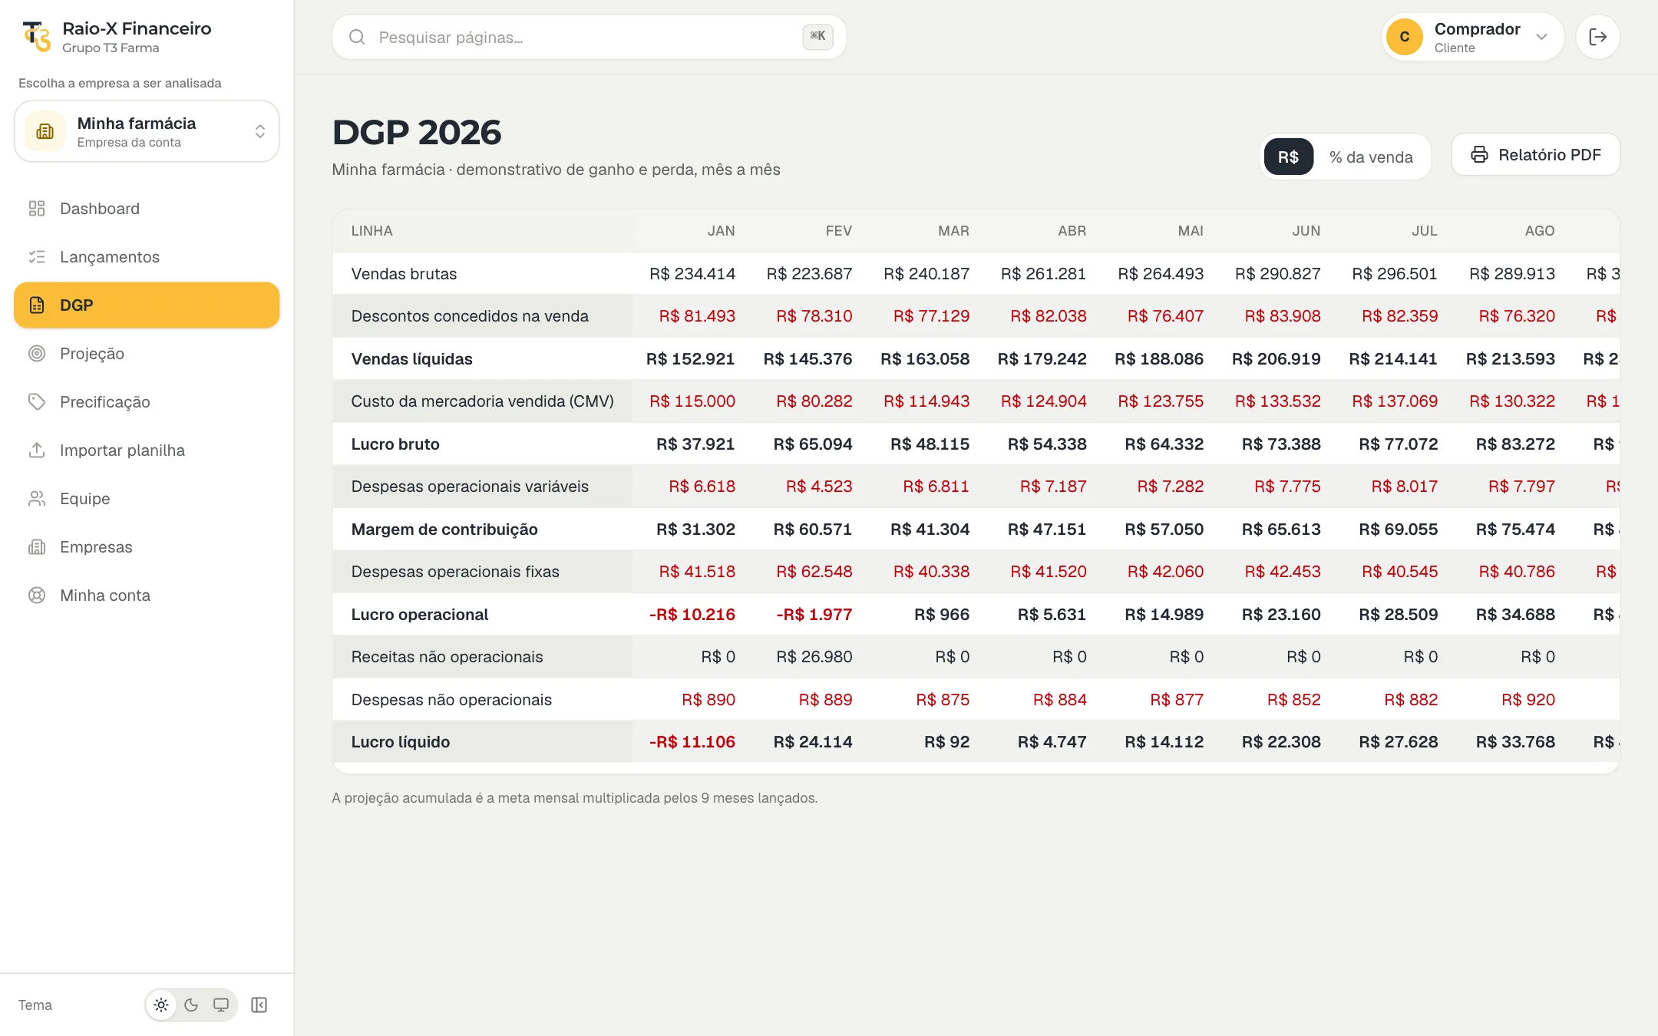Open Precificação section

147,402
